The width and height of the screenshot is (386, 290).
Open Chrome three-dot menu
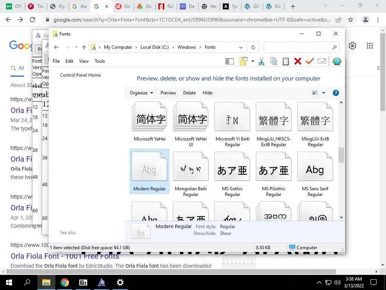[378, 20]
